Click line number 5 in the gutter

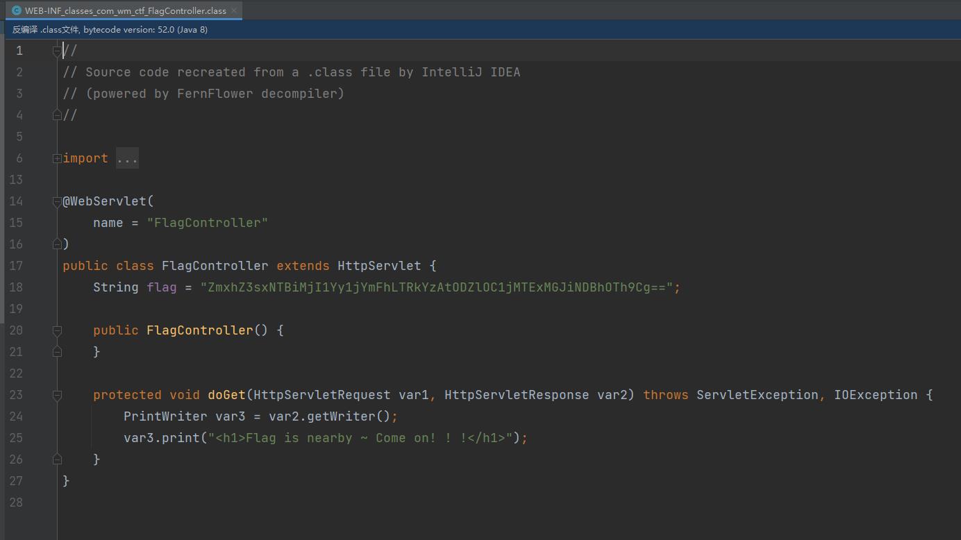click(x=19, y=137)
